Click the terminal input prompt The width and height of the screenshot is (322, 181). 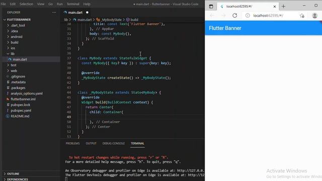point(66,179)
